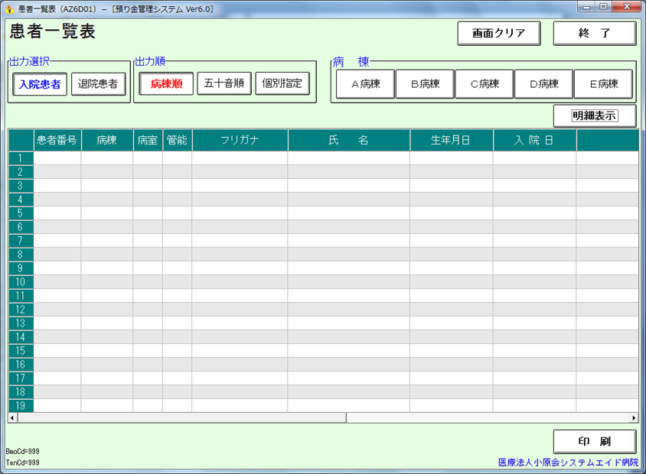
Task: Select row header number 10
Action: [x=21, y=282]
